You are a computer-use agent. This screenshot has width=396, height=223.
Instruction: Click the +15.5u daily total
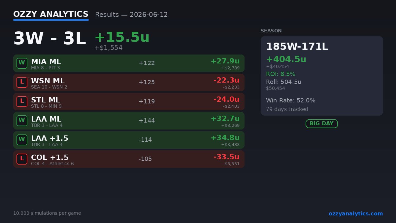click(122, 37)
